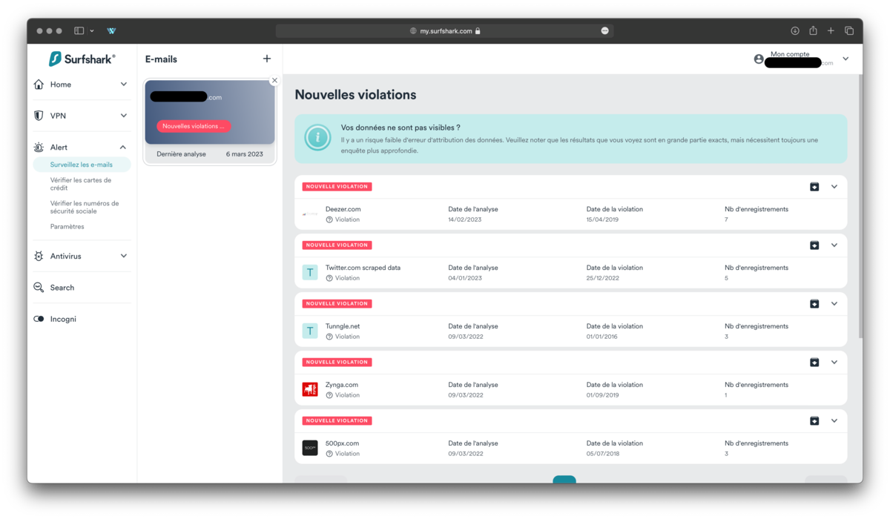Click the Deezer.com breach name
Screen dimensions: 890x519
coord(343,209)
